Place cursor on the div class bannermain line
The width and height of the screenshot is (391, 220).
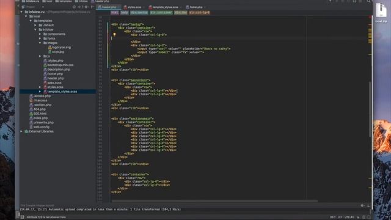(131, 80)
